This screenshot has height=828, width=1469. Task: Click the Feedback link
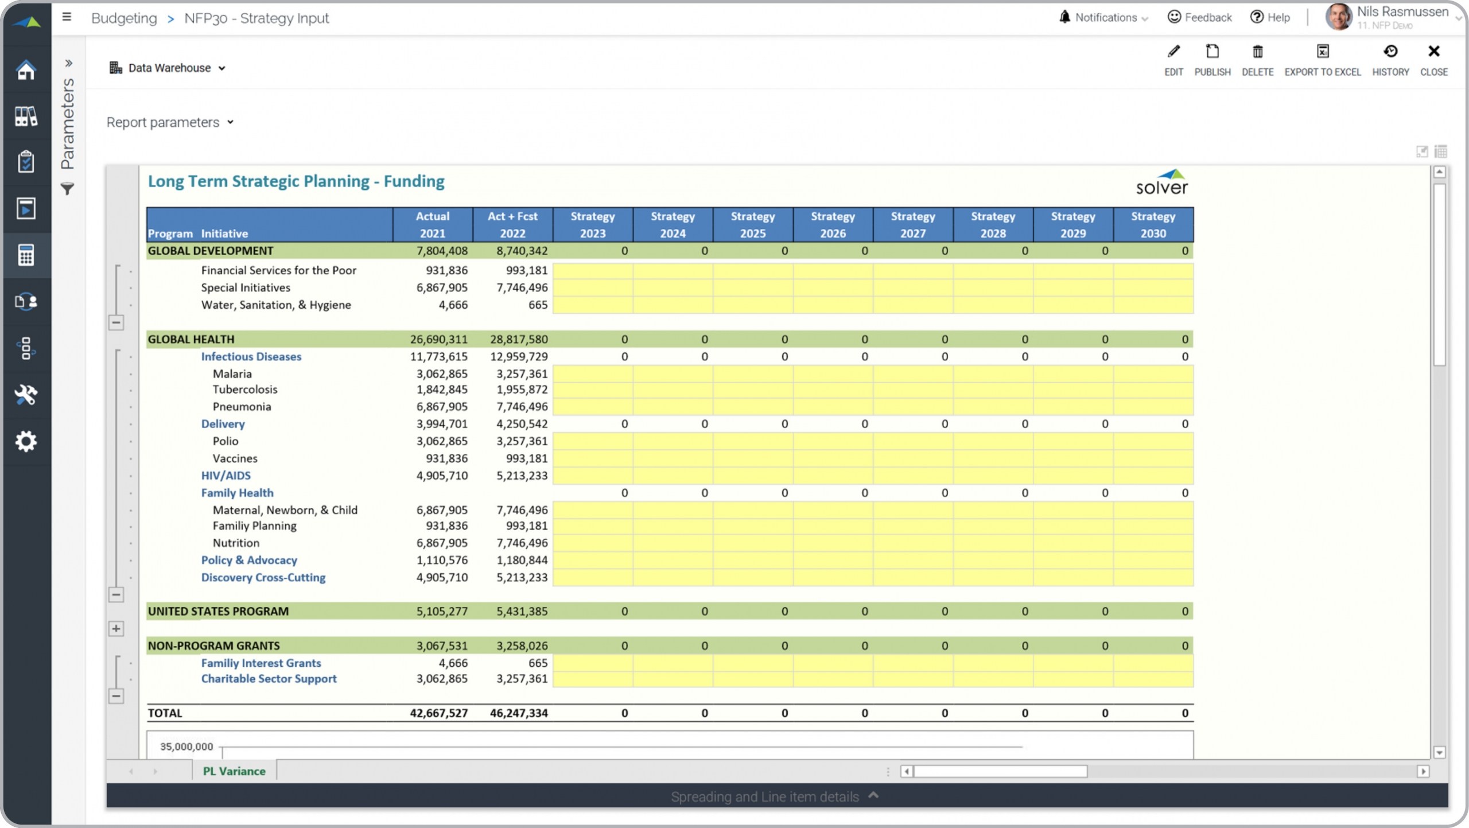[1200, 18]
